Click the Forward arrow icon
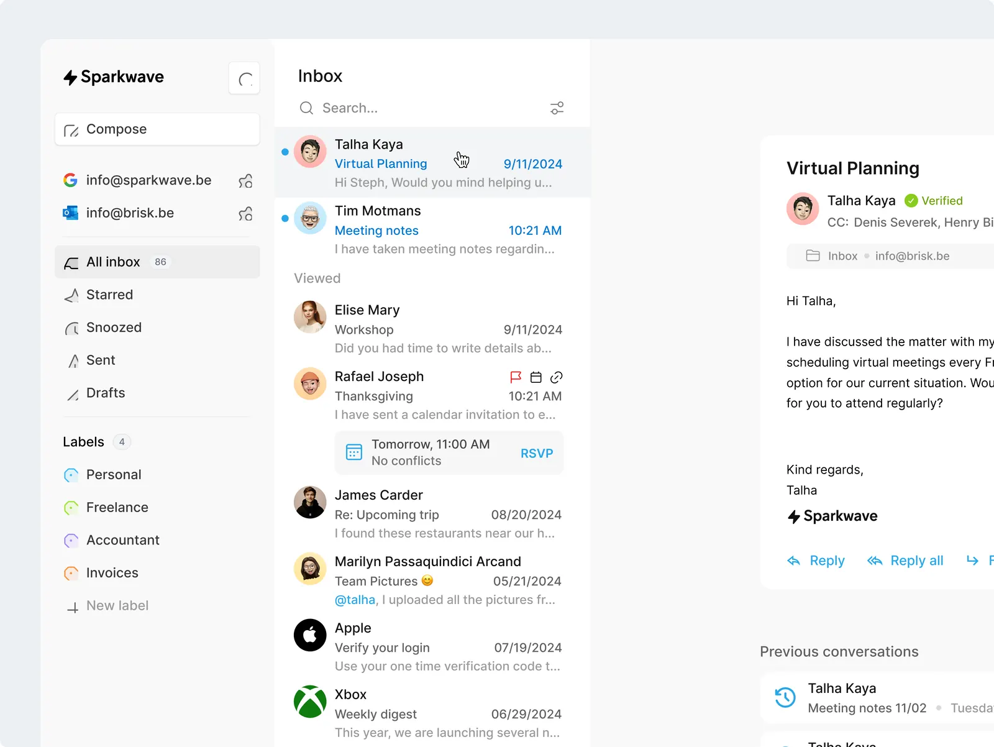Viewport: 994px width, 747px height. point(973,561)
